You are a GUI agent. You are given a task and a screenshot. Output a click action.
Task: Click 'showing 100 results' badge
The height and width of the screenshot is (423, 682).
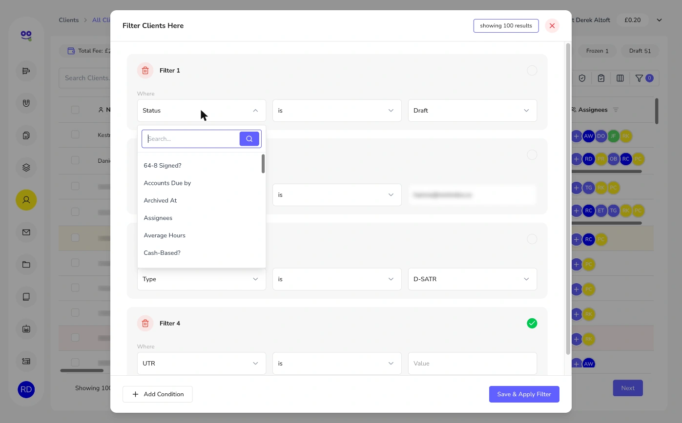(506, 26)
